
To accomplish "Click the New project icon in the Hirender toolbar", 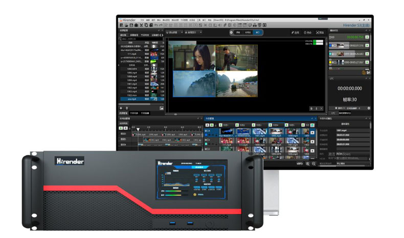I will 121,25.
